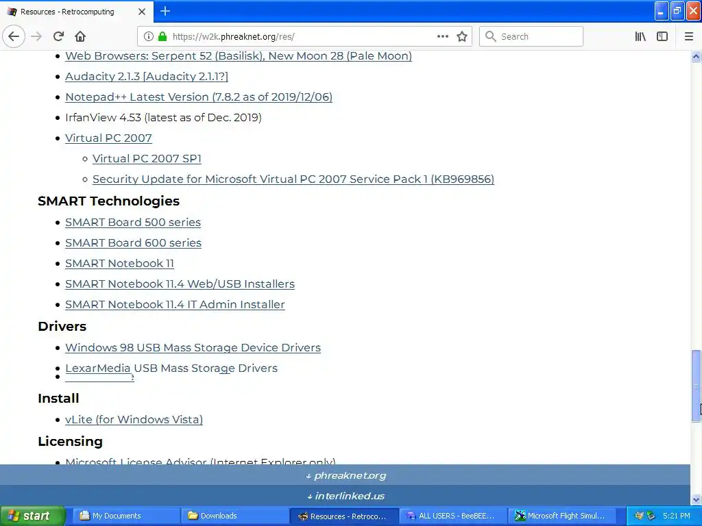Open Windows 98 USB Mass Storage Drivers
The height and width of the screenshot is (526, 702).
[193, 347]
